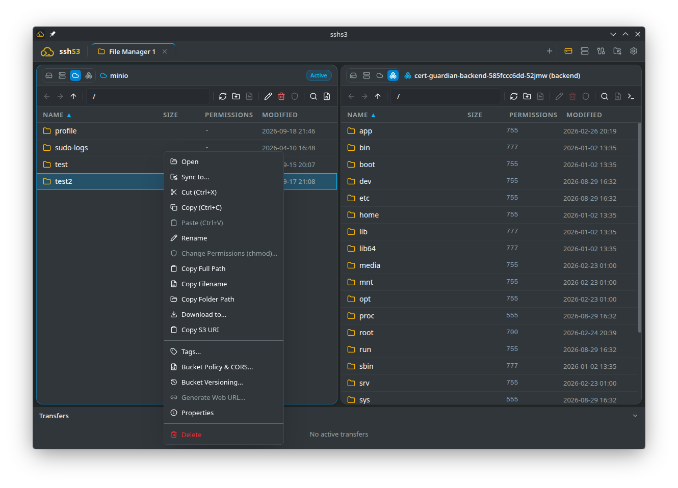Switch to the File Manager 1 tab
The height and width of the screenshot is (488, 678).
click(133, 51)
